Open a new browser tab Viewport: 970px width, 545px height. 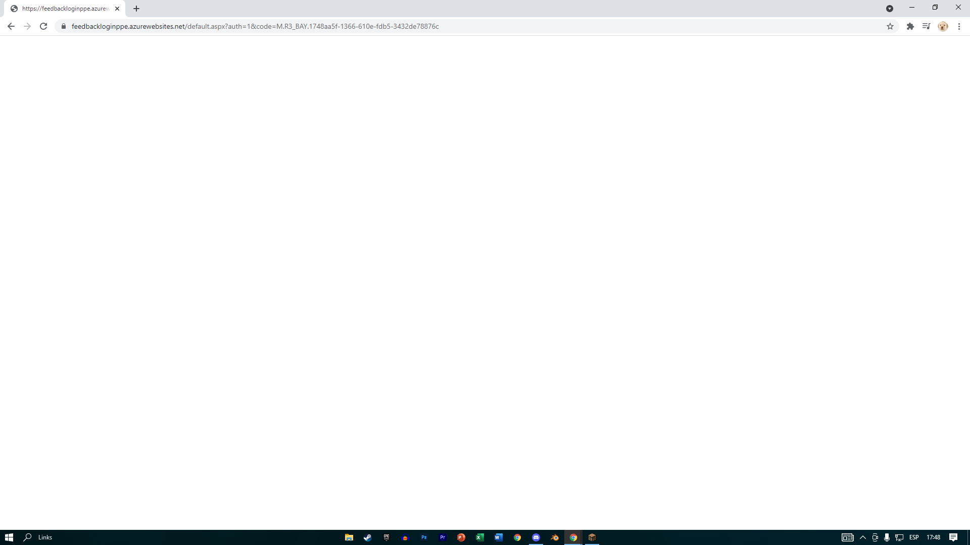(136, 9)
